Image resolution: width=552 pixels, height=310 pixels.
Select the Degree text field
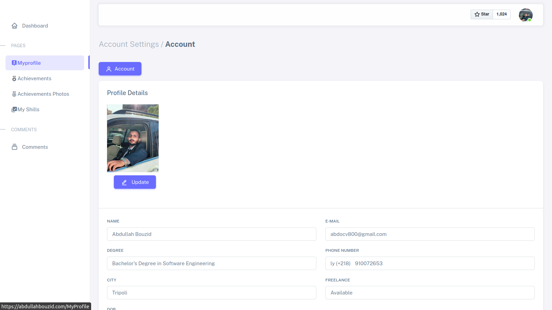[211, 263]
